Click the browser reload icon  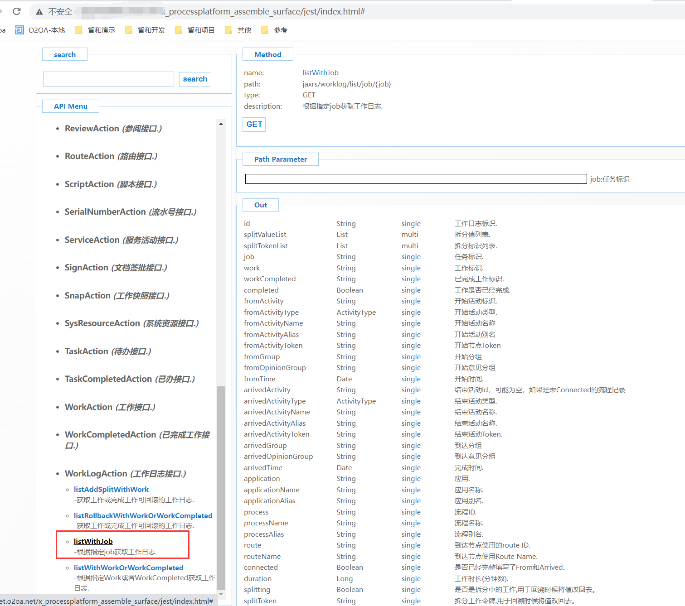pos(17,11)
